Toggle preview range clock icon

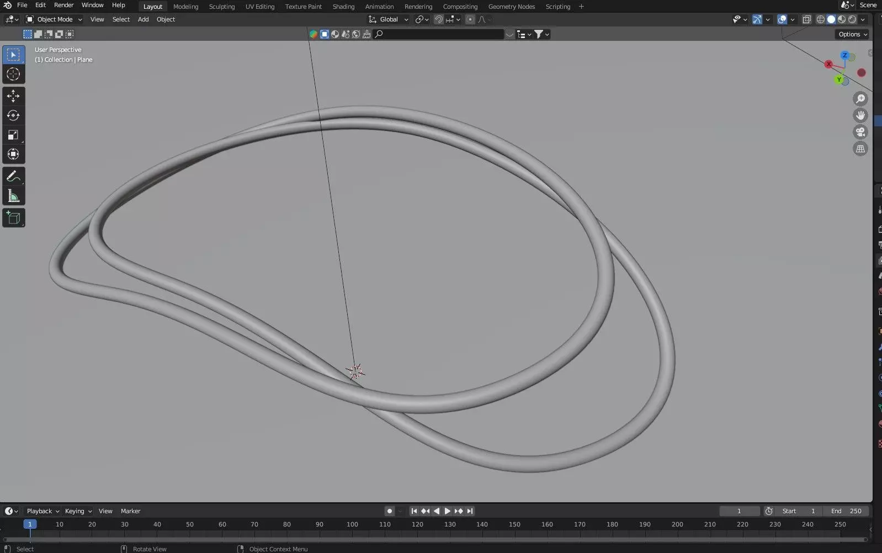pos(769,511)
